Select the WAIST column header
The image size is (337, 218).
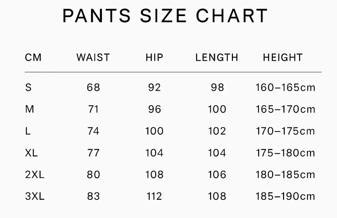(x=93, y=57)
